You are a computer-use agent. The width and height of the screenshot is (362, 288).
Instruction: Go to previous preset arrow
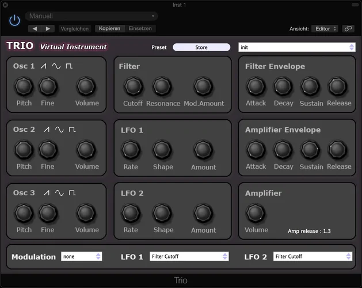(35, 29)
